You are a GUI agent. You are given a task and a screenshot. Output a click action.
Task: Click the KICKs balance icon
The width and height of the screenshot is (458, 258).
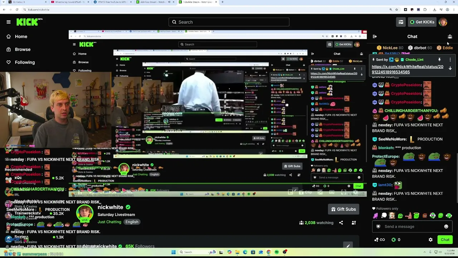394,240
